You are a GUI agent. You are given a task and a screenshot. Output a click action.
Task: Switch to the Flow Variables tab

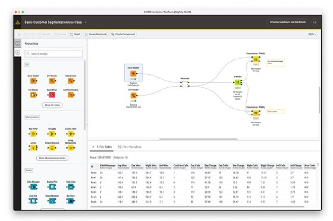(130, 147)
